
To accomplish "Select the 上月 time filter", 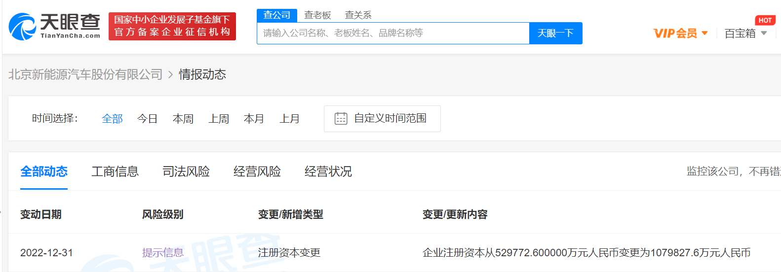I will [x=290, y=119].
